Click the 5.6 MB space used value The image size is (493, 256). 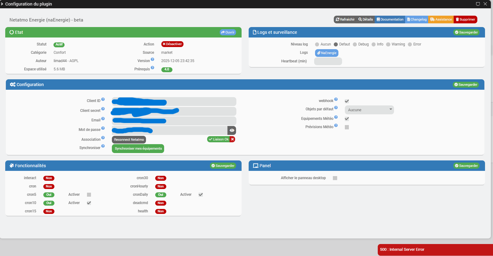pyautogui.click(x=59, y=69)
